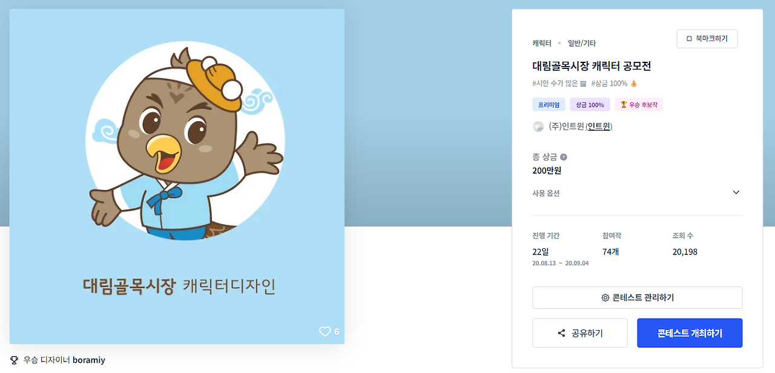Click the trophy icon in 우승 후보작 badge
The image size is (775, 373).
click(x=623, y=105)
